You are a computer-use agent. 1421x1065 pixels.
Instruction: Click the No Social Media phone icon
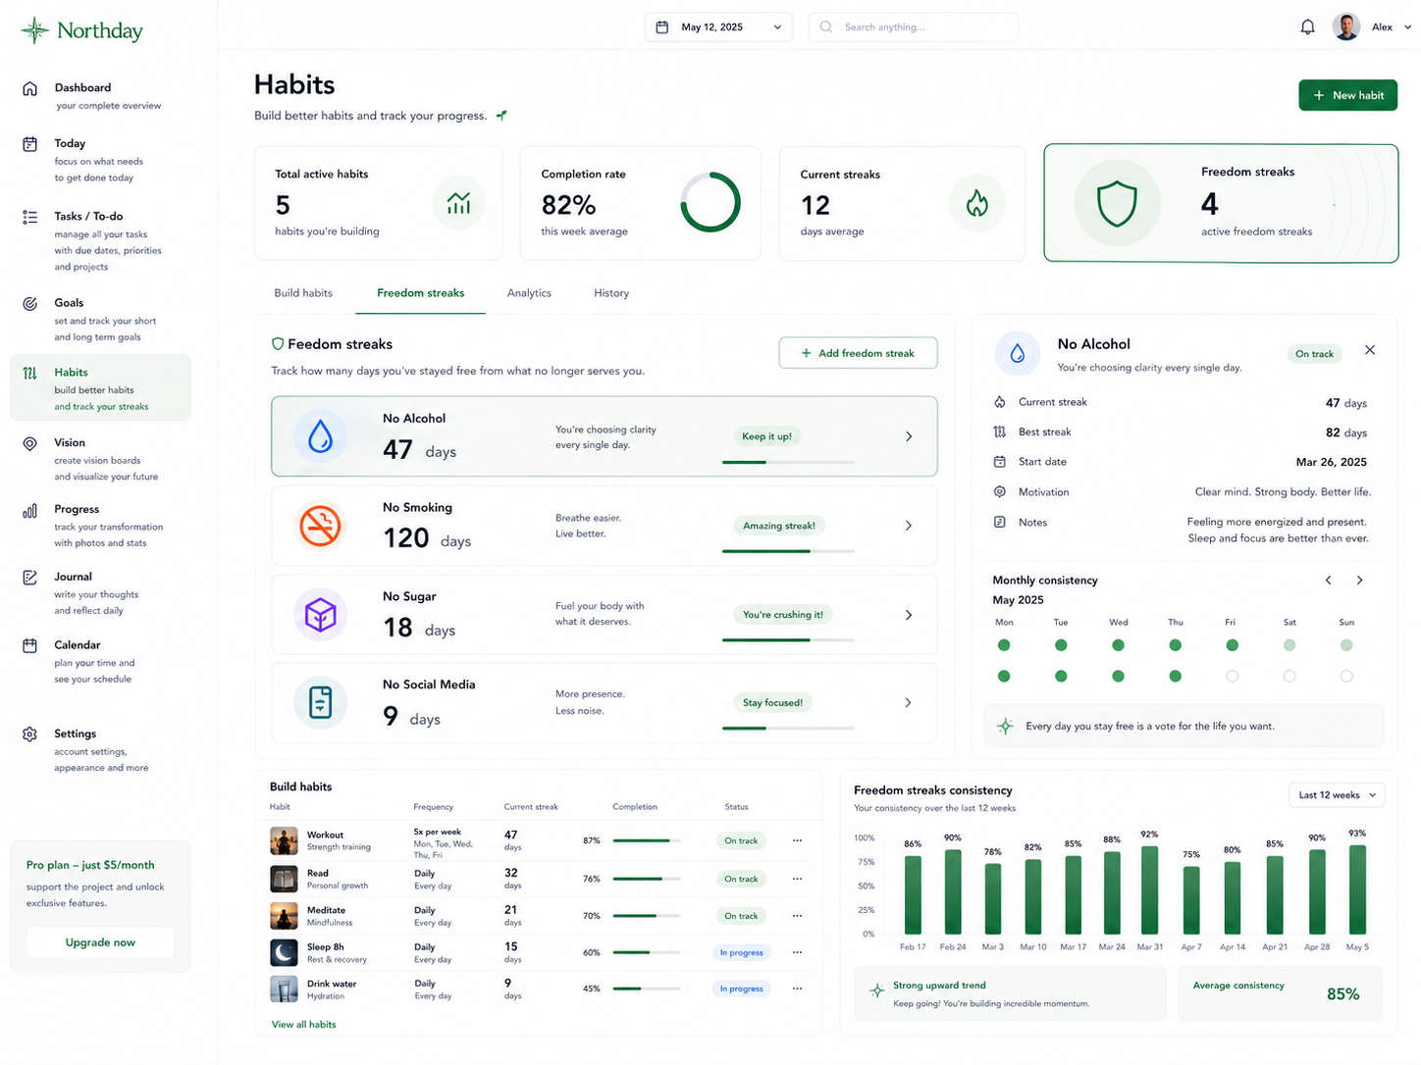point(320,702)
